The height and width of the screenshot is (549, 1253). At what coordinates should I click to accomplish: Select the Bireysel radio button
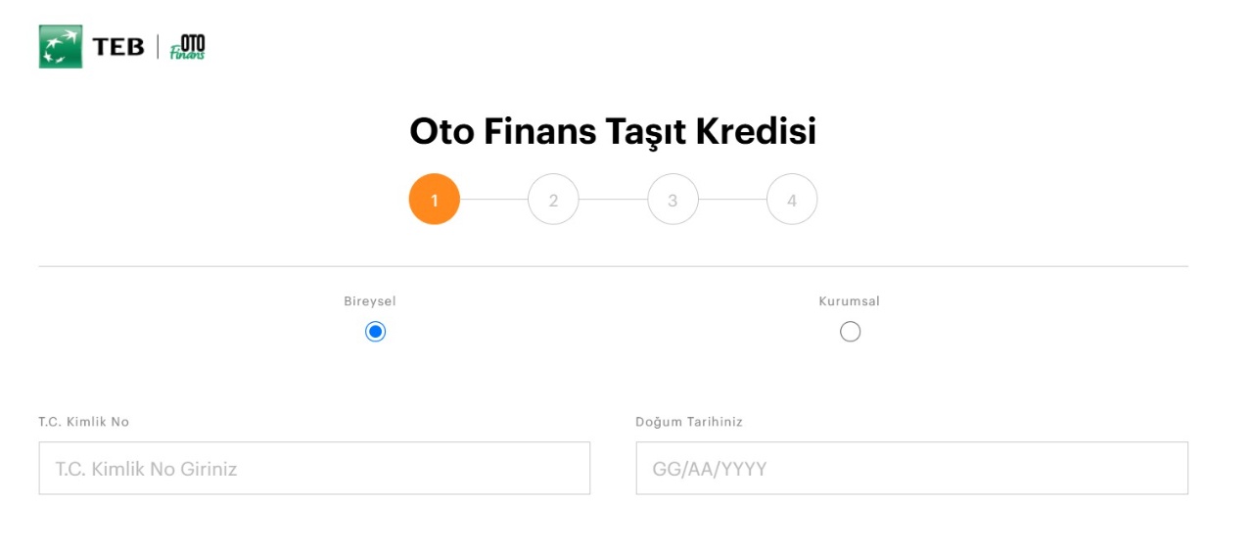point(375,332)
